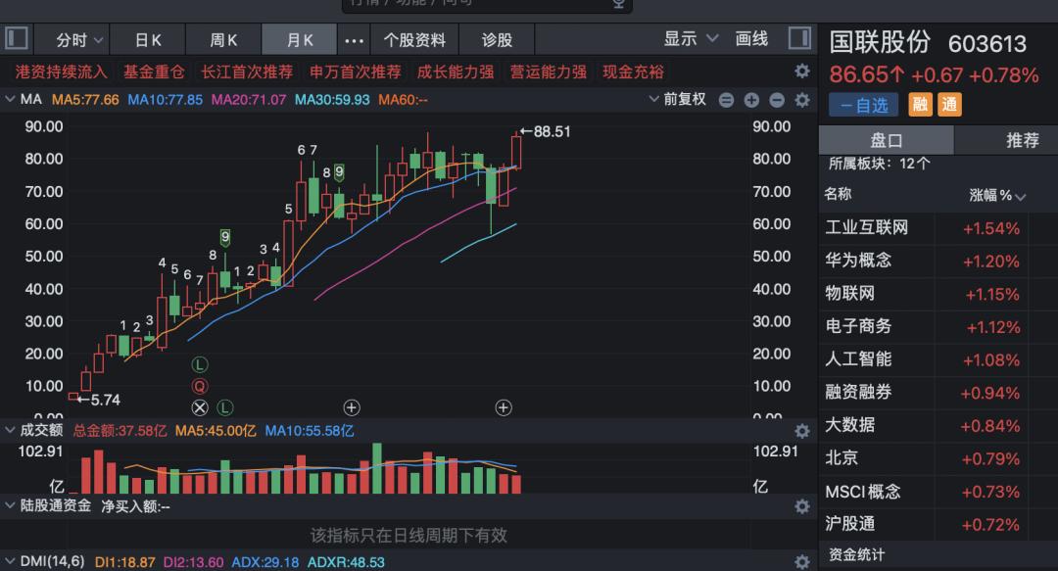Expand more chart periods with the ... button
1058x571 pixels.
(354, 39)
